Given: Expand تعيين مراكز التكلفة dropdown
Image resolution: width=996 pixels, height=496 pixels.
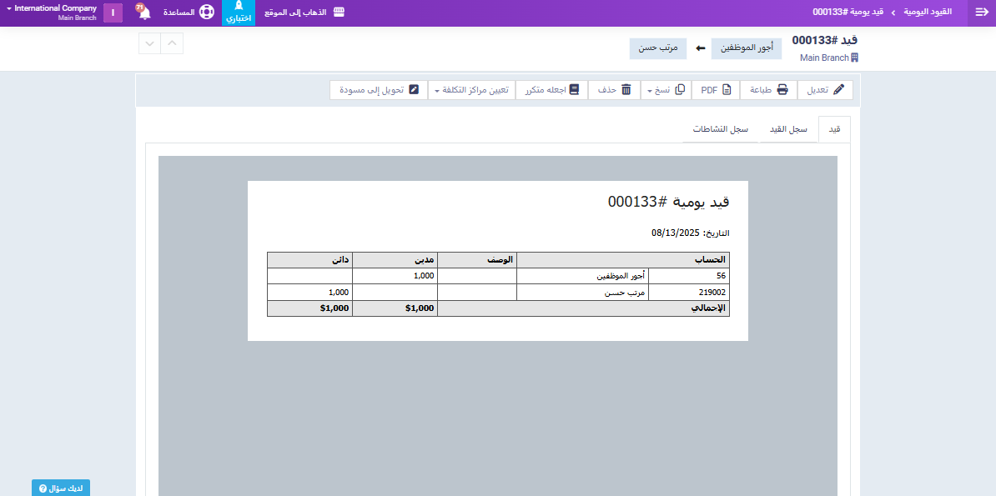Looking at the screenshot, I should click(471, 90).
